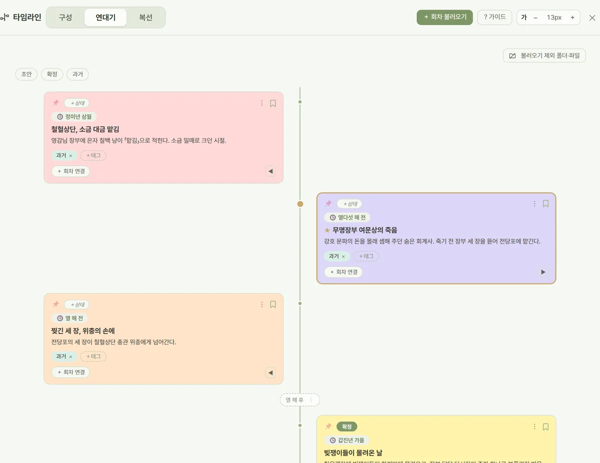Toggle the 초안 filter chip
600x463 pixels.
26,74
